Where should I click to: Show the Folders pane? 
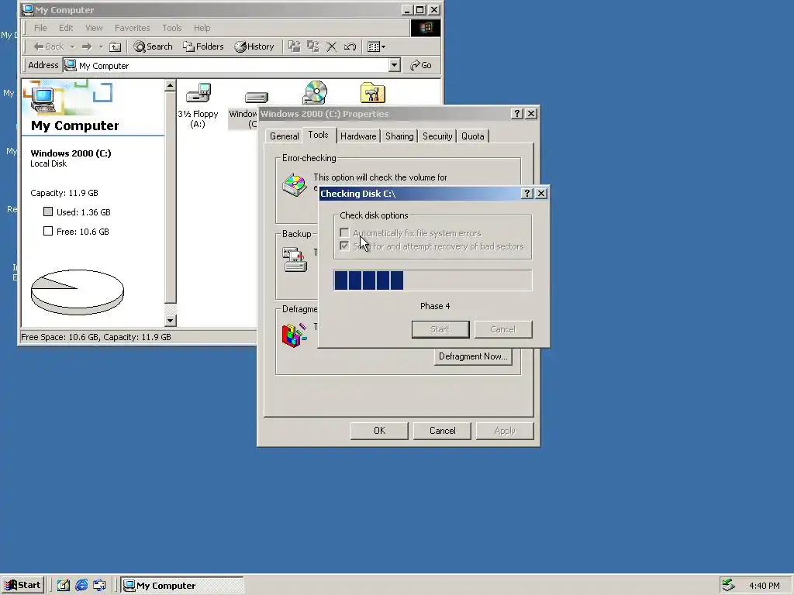[203, 46]
